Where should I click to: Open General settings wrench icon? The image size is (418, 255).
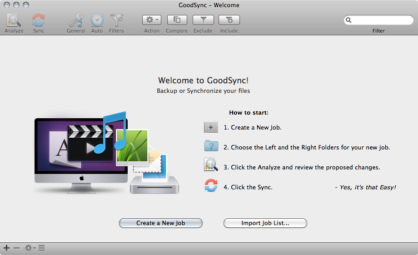click(76, 20)
